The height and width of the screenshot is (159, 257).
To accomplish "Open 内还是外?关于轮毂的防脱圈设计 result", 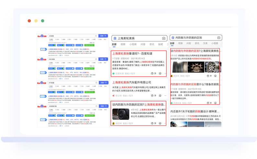I will [195, 111].
